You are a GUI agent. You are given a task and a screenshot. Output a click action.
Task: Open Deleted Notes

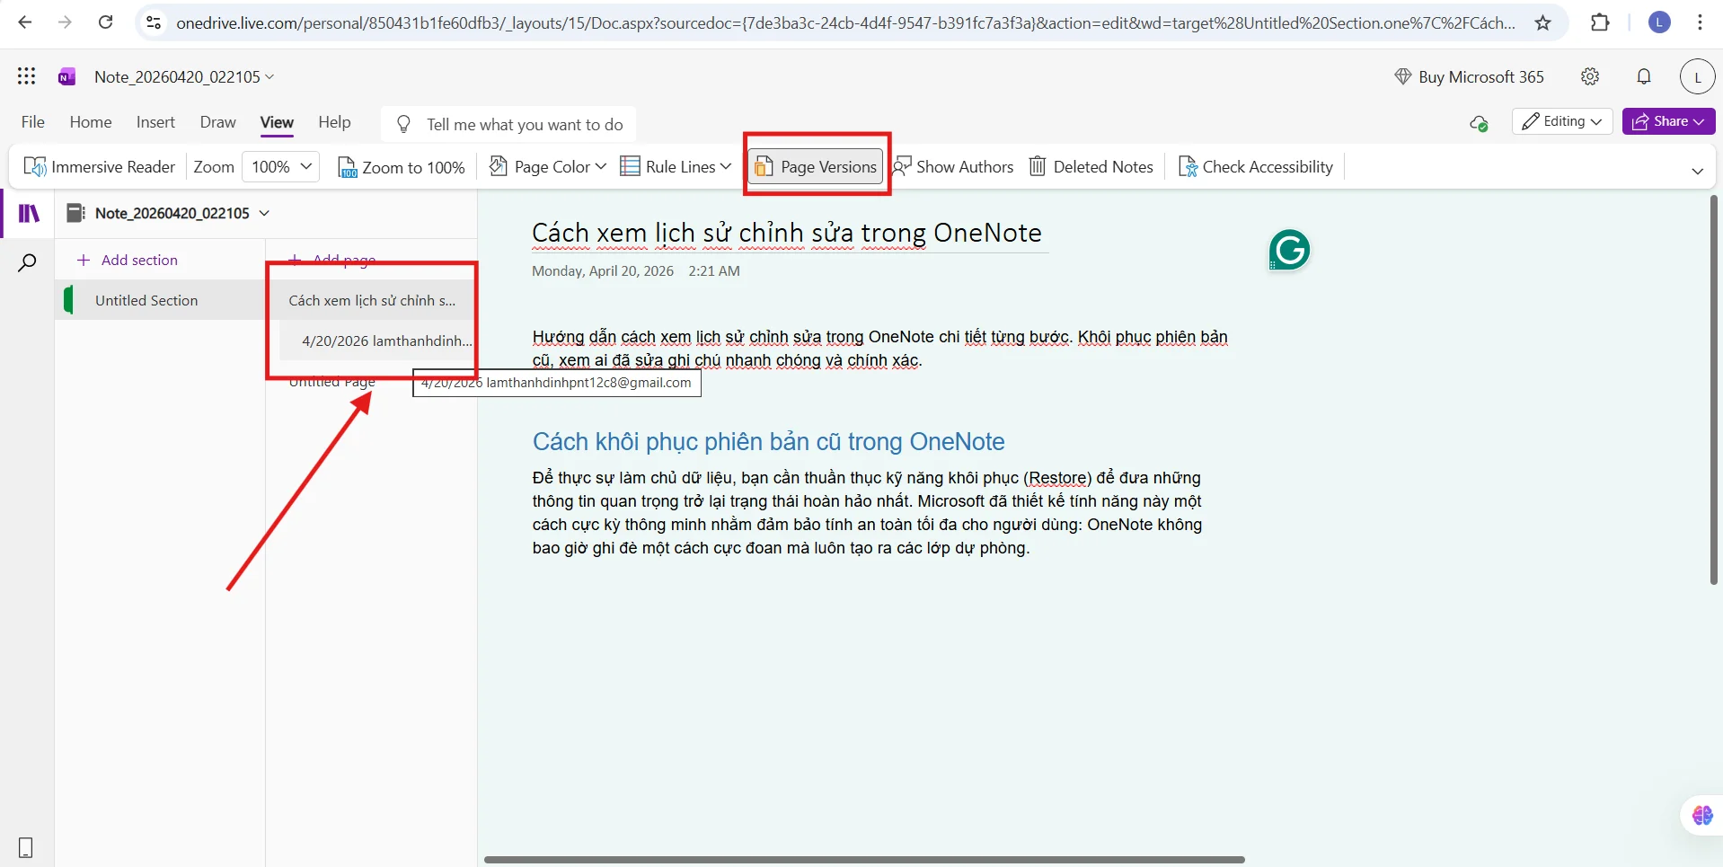(1091, 167)
